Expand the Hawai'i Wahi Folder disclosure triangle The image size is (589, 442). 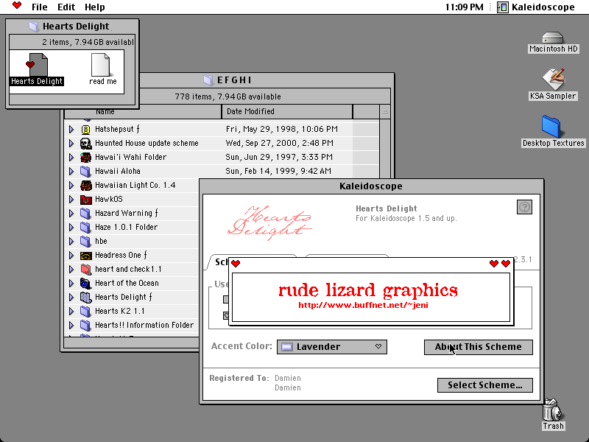click(x=71, y=157)
